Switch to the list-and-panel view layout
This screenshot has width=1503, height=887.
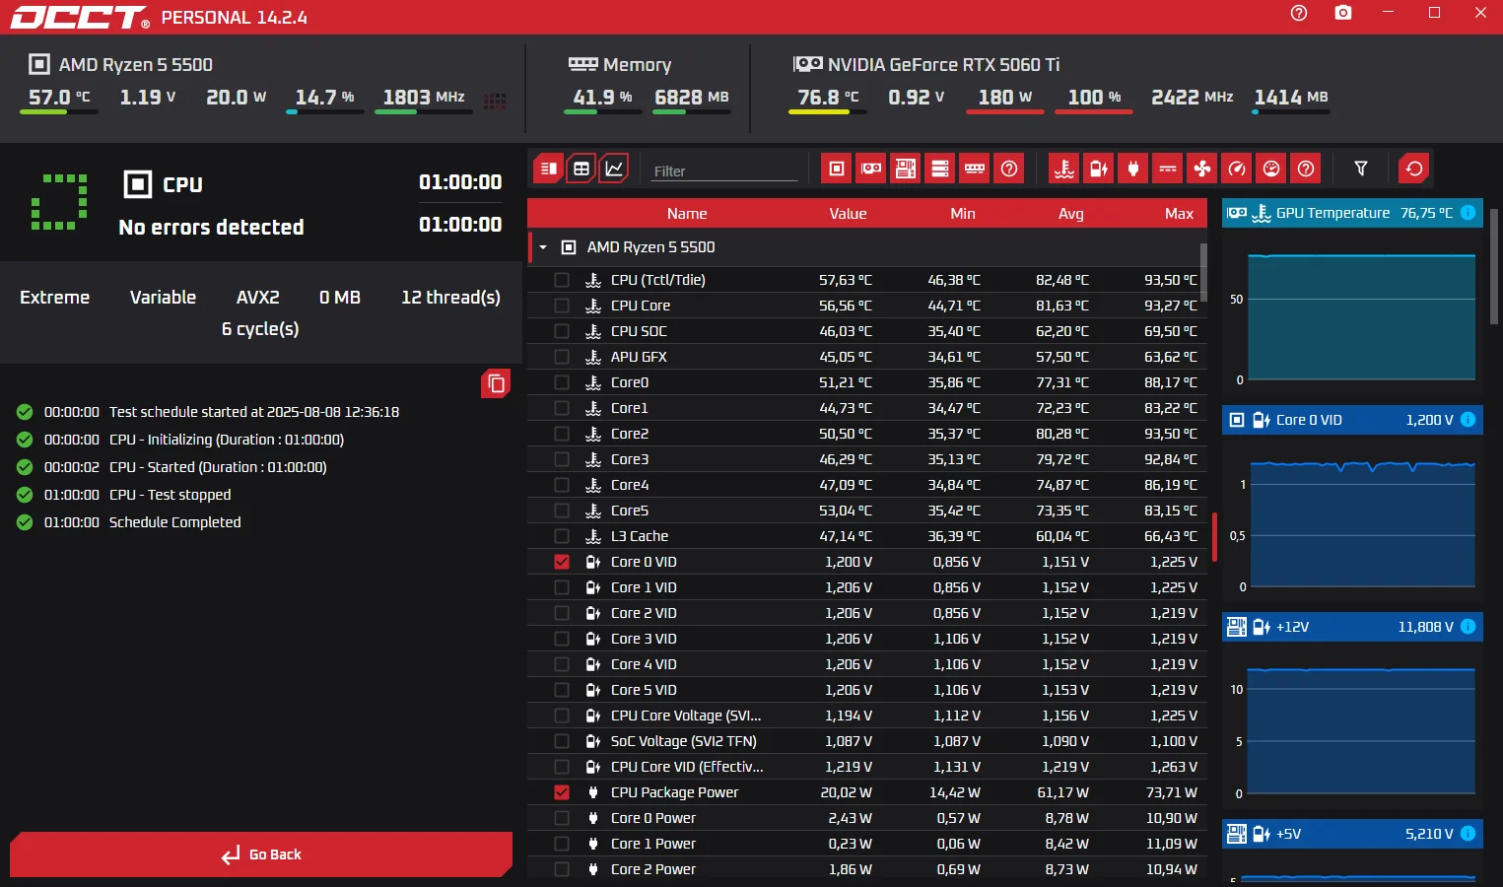tap(549, 169)
